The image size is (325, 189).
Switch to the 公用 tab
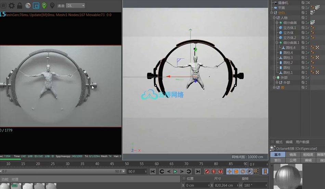point(293,160)
